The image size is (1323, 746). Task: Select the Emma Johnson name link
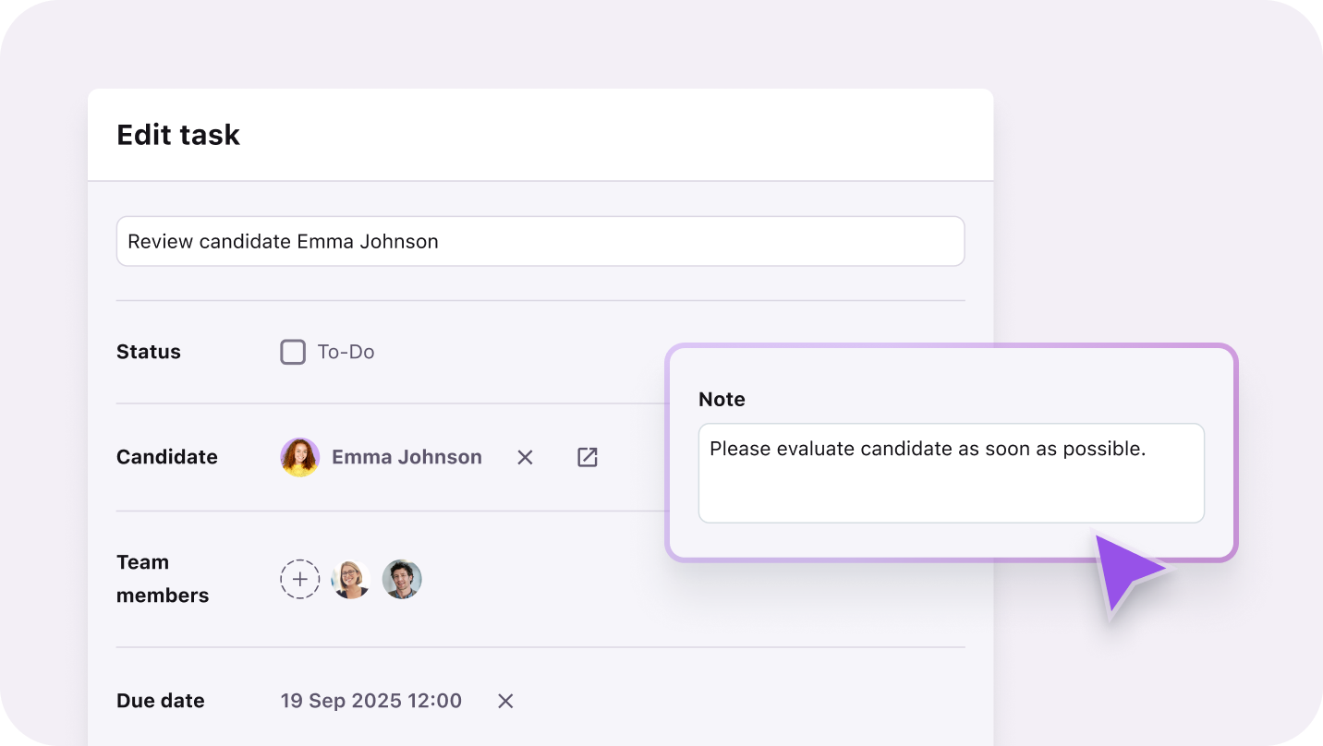407,457
